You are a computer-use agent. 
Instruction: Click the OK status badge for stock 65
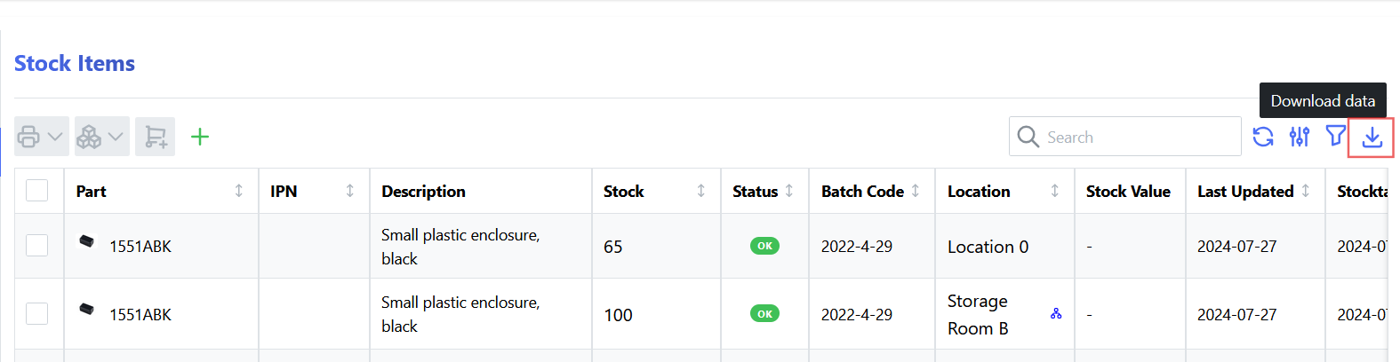764,246
